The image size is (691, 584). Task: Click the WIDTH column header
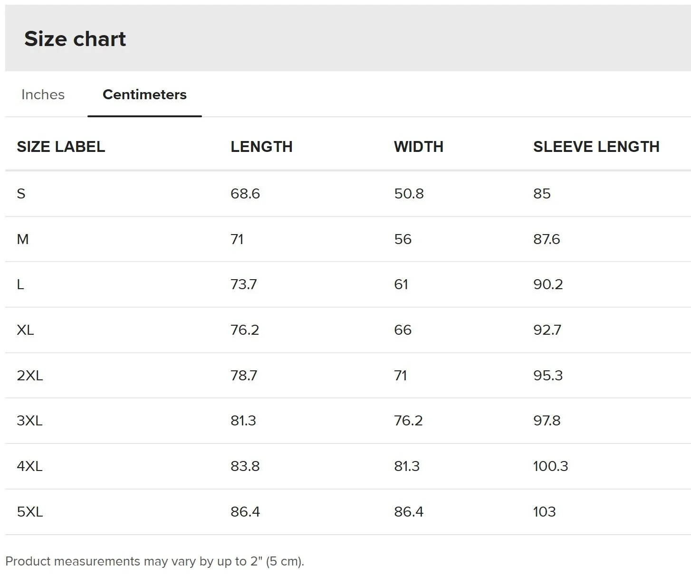coord(418,147)
